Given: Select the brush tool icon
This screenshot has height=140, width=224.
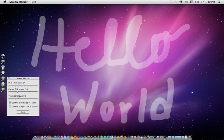Looking at the screenshot, I should (x=3, y=62).
